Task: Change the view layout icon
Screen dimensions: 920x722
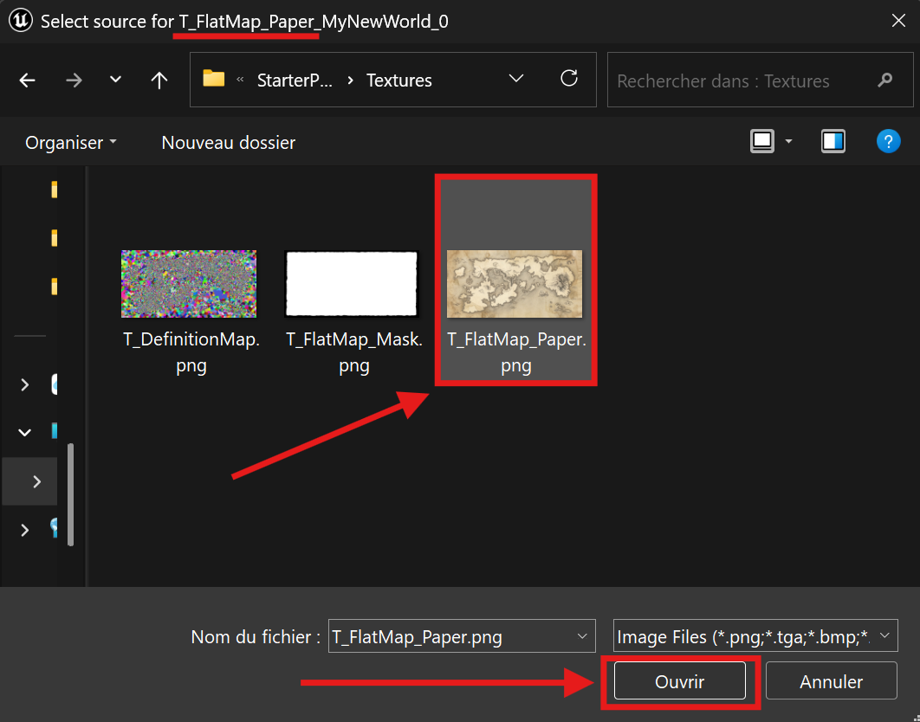Action: (x=762, y=141)
